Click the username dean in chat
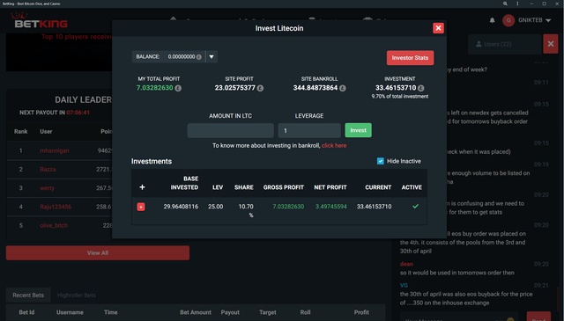This screenshot has height=321, width=564. 406,264
